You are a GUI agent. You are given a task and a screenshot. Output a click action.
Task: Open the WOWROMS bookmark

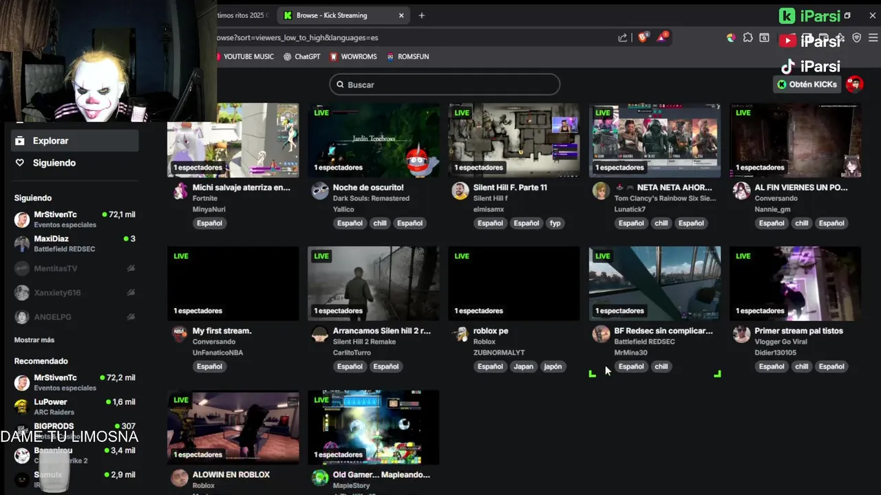point(353,56)
